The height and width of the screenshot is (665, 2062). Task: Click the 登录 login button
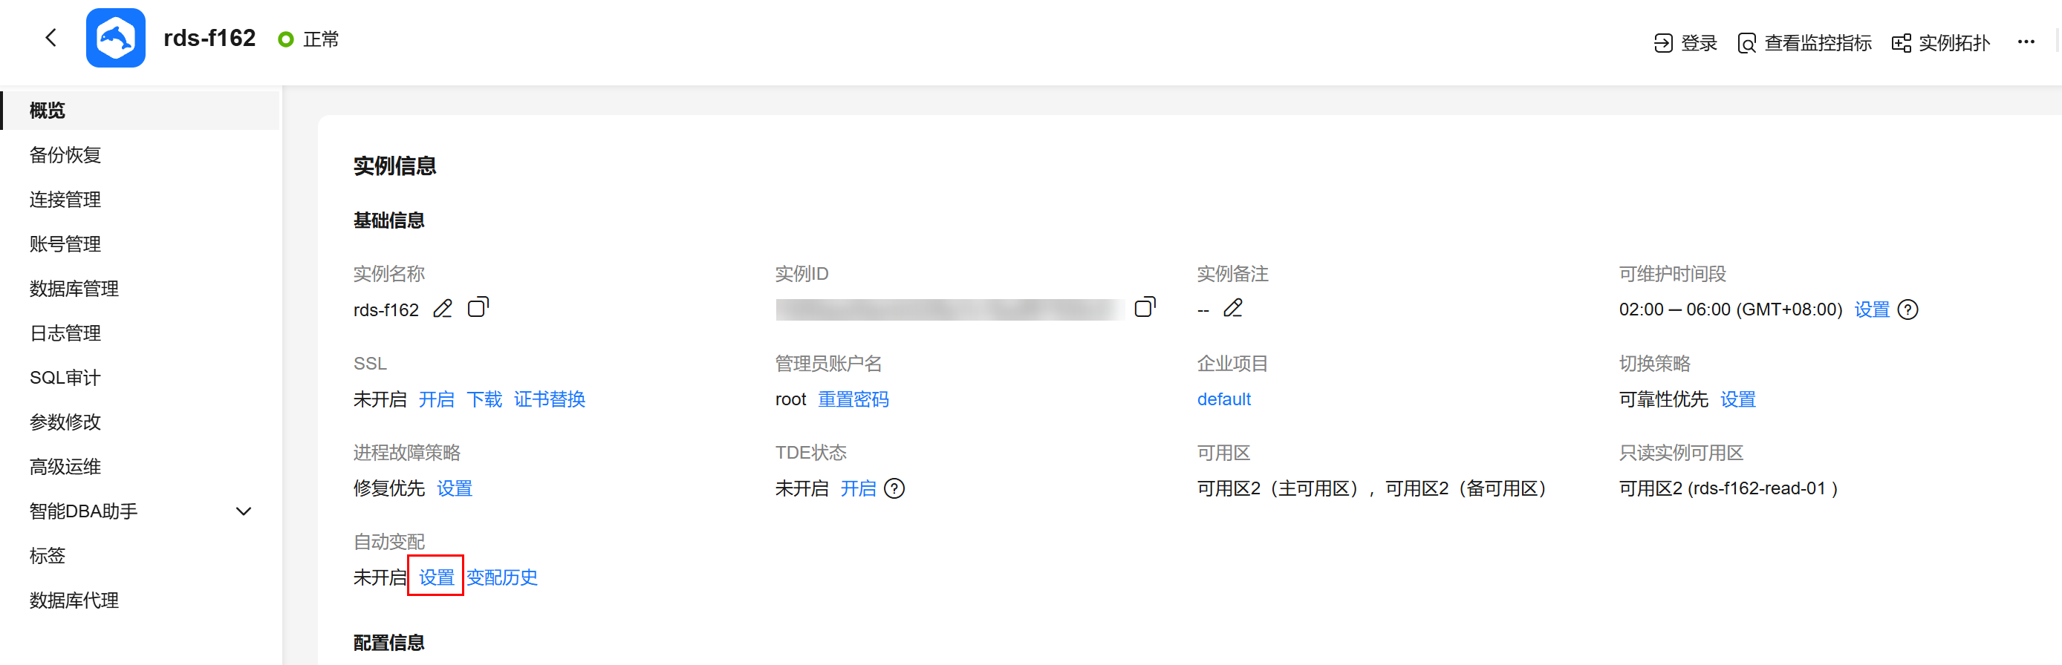pyautogui.click(x=1686, y=42)
